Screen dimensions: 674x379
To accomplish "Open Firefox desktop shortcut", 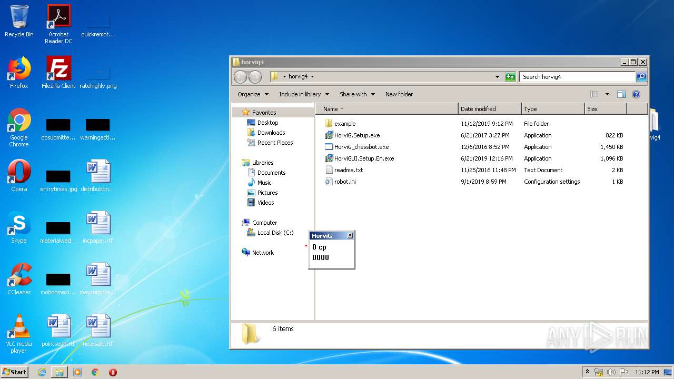I will (x=19, y=73).
